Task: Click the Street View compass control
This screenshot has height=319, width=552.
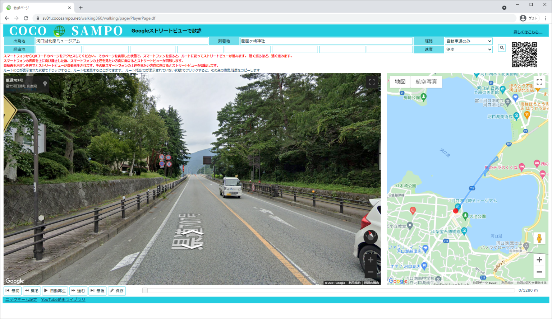Action: pos(371,237)
